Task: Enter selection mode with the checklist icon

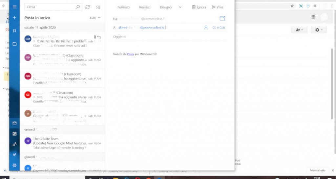Action: coord(98,7)
